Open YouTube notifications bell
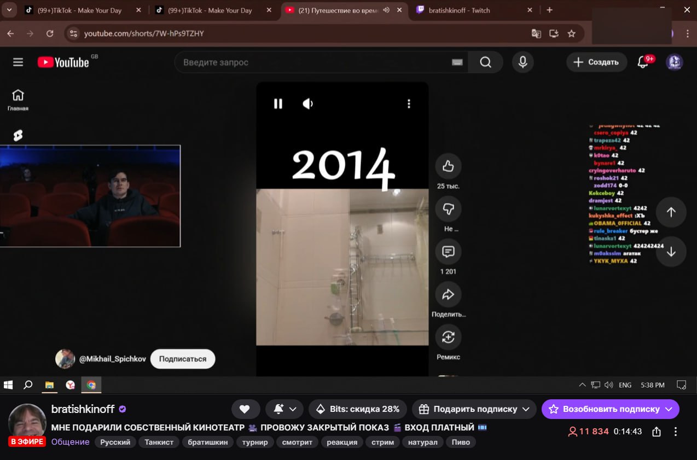697x460 pixels. click(x=643, y=62)
